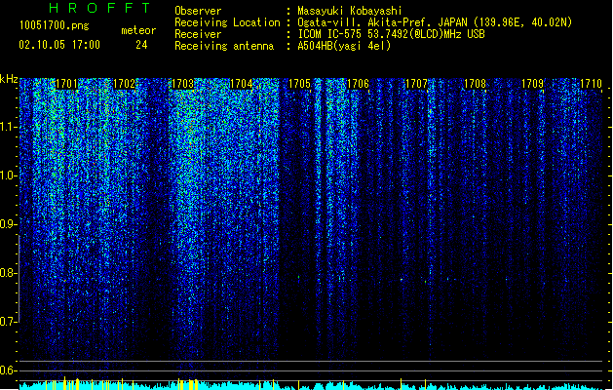Click the HROFFT title text
Viewport: 613px width, 390px height.
tap(100, 8)
